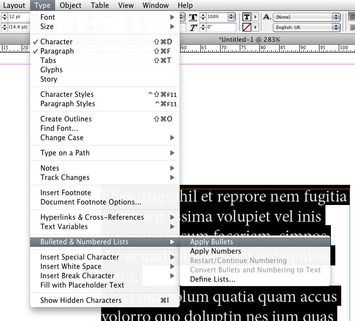Expand the Font submenu

tap(105, 17)
